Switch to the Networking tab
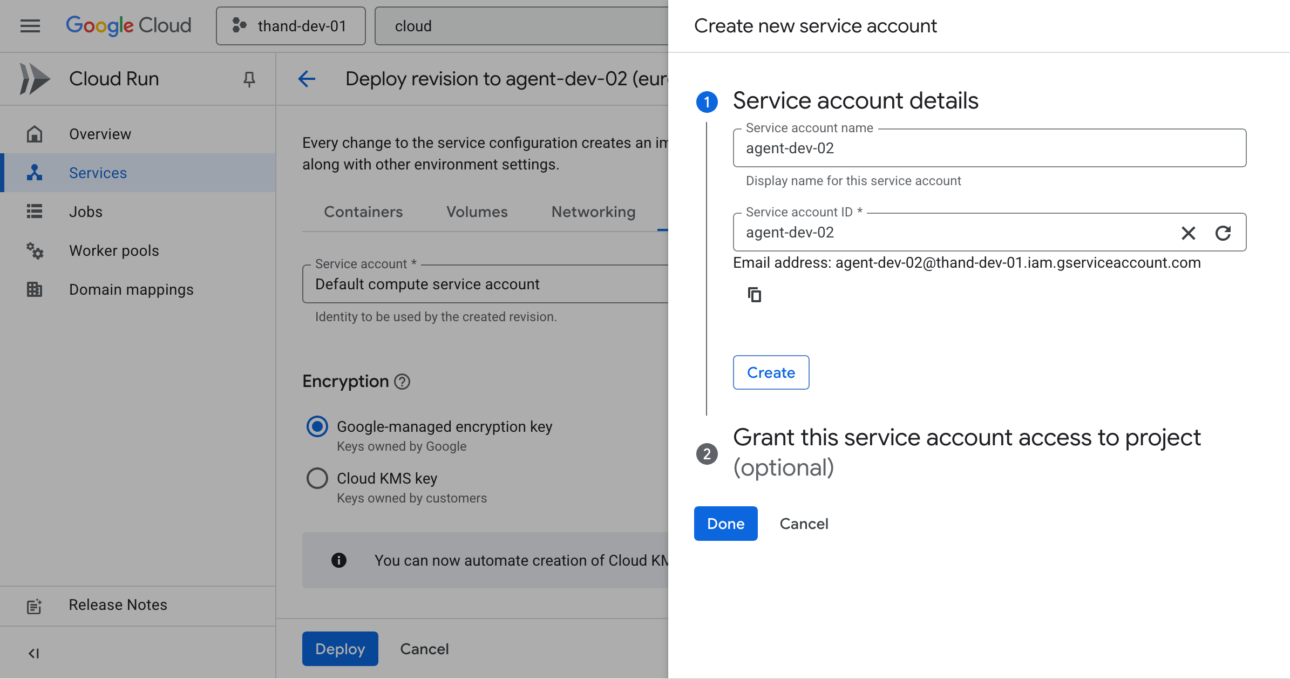This screenshot has width=1290, height=679. pyautogui.click(x=593, y=212)
